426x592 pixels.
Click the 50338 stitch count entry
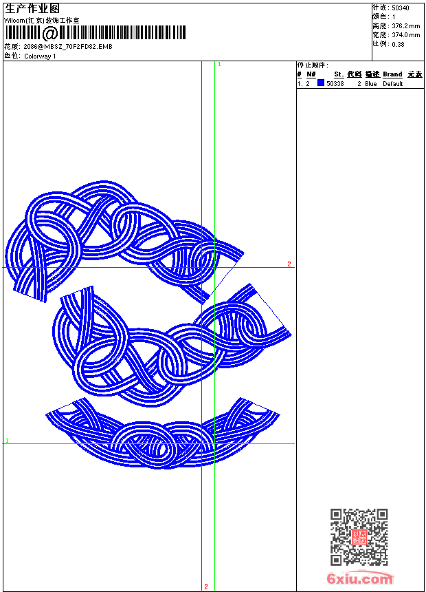tap(335, 84)
